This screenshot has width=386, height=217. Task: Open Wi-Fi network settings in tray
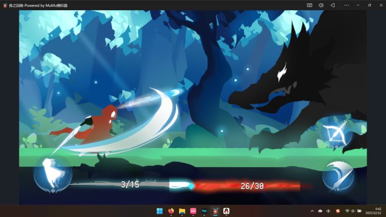[x=347, y=211]
